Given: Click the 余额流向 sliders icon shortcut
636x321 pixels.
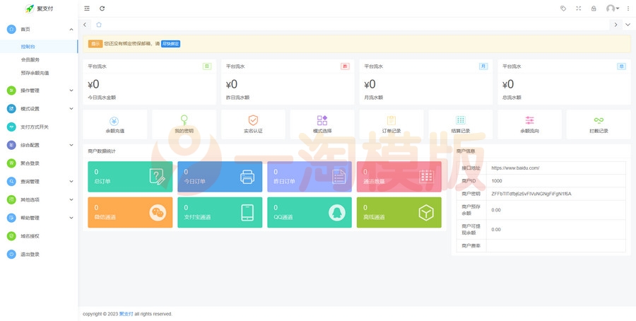Looking at the screenshot, I should [529, 120].
